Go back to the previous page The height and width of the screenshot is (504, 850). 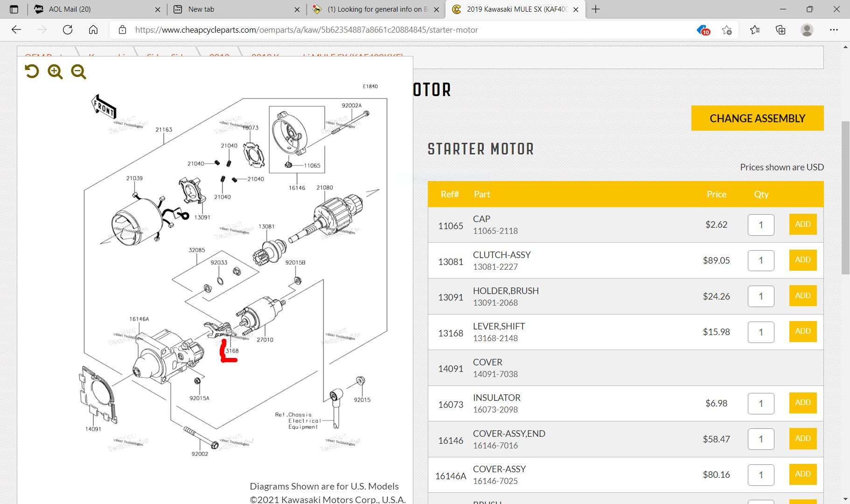pos(16,30)
